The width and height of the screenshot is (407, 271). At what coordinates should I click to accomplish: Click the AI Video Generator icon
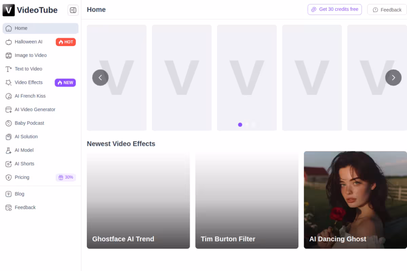(9, 110)
